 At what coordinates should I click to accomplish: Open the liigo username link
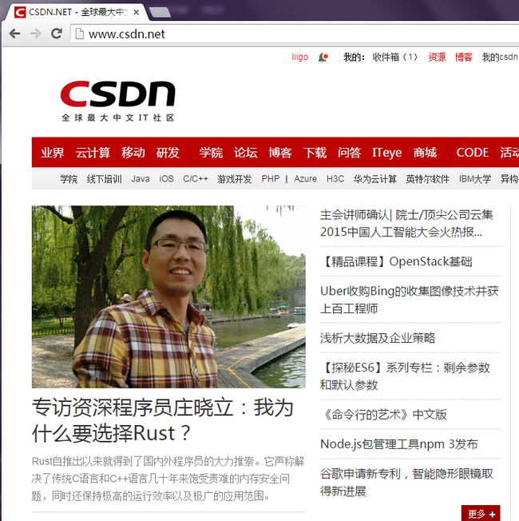[x=300, y=58]
